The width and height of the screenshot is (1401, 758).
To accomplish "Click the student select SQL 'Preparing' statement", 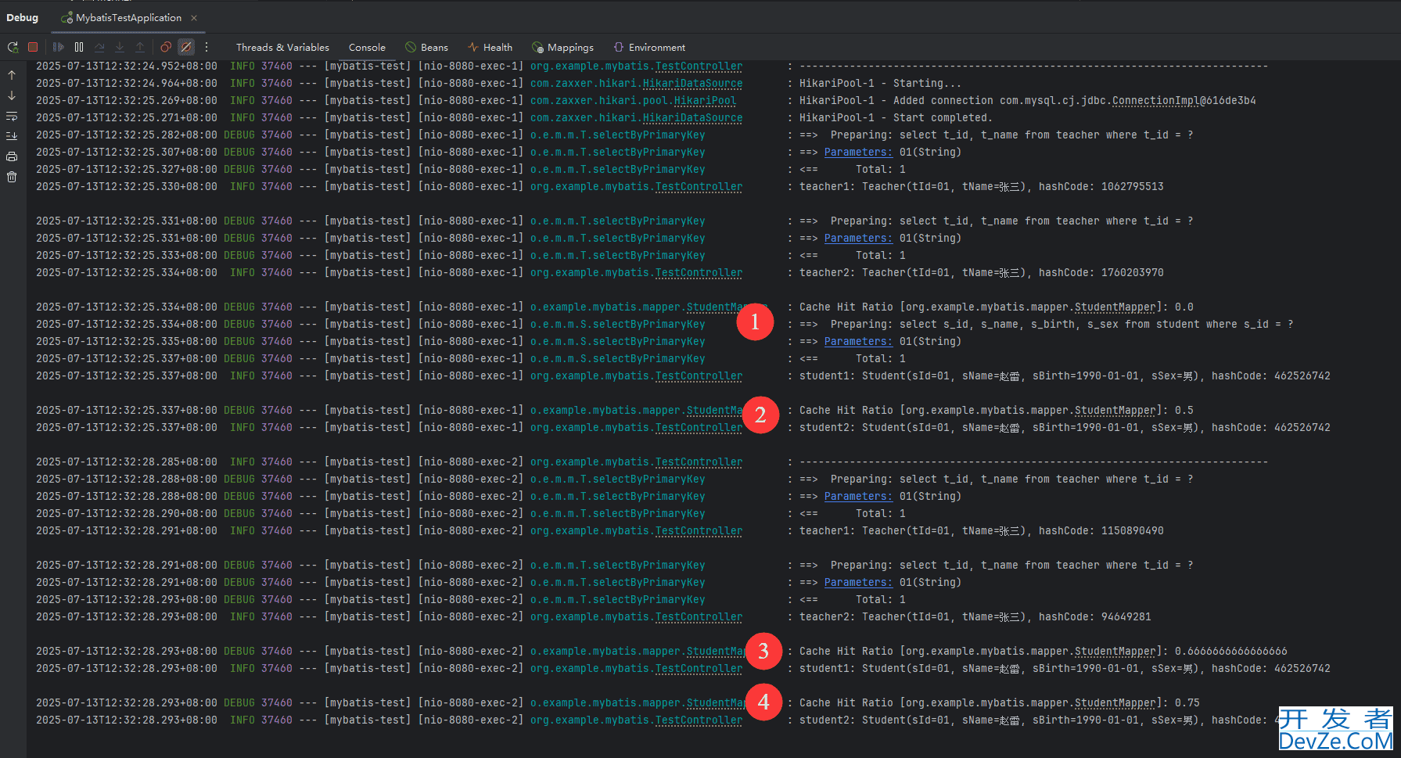I will (x=1062, y=325).
